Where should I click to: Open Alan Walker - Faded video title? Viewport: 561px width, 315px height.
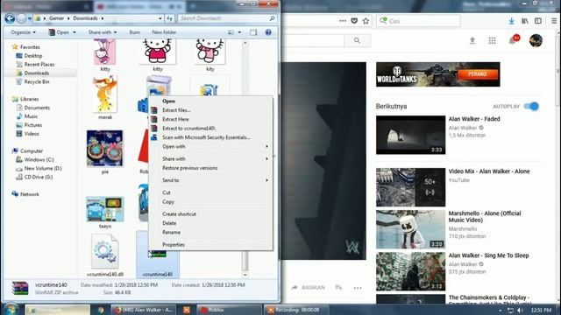click(x=474, y=119)
